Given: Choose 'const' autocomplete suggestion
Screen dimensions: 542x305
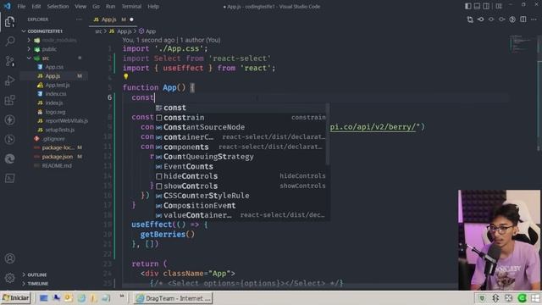Looking at the screenshot, I should click(x=241, y=108).
